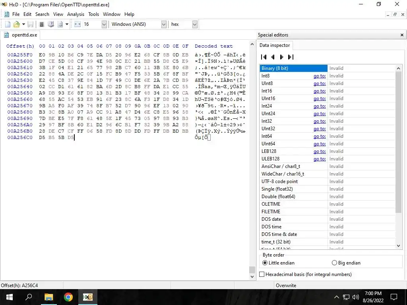The image size is (407, 305).
Task: Open the View menu
Action: (58, 14)
